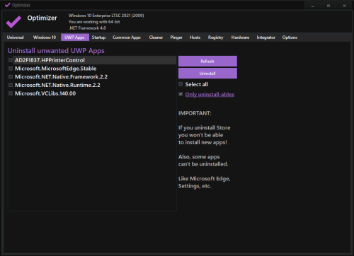Switch to the Pinger tab
354x256 pixels.
(x=176, y=37)
